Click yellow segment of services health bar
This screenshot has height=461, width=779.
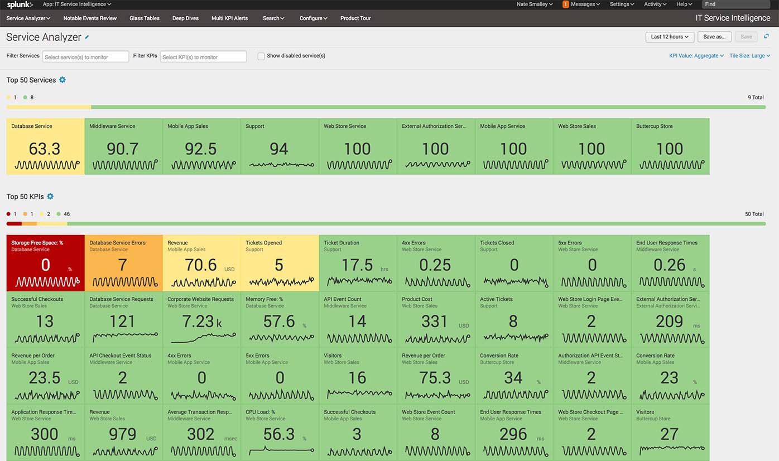pos(49,107)
